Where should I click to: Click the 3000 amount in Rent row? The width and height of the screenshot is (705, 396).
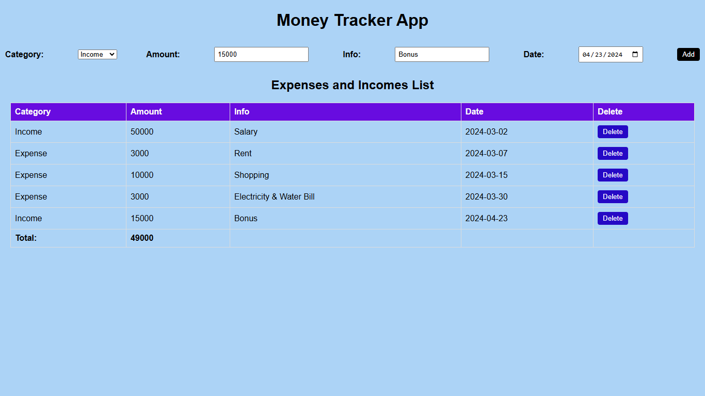tap(178, 154)
